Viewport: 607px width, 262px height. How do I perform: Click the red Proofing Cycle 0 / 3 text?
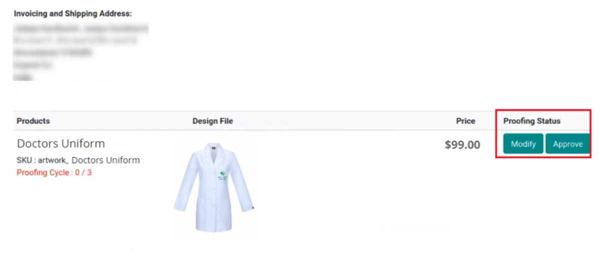point(54,173)
